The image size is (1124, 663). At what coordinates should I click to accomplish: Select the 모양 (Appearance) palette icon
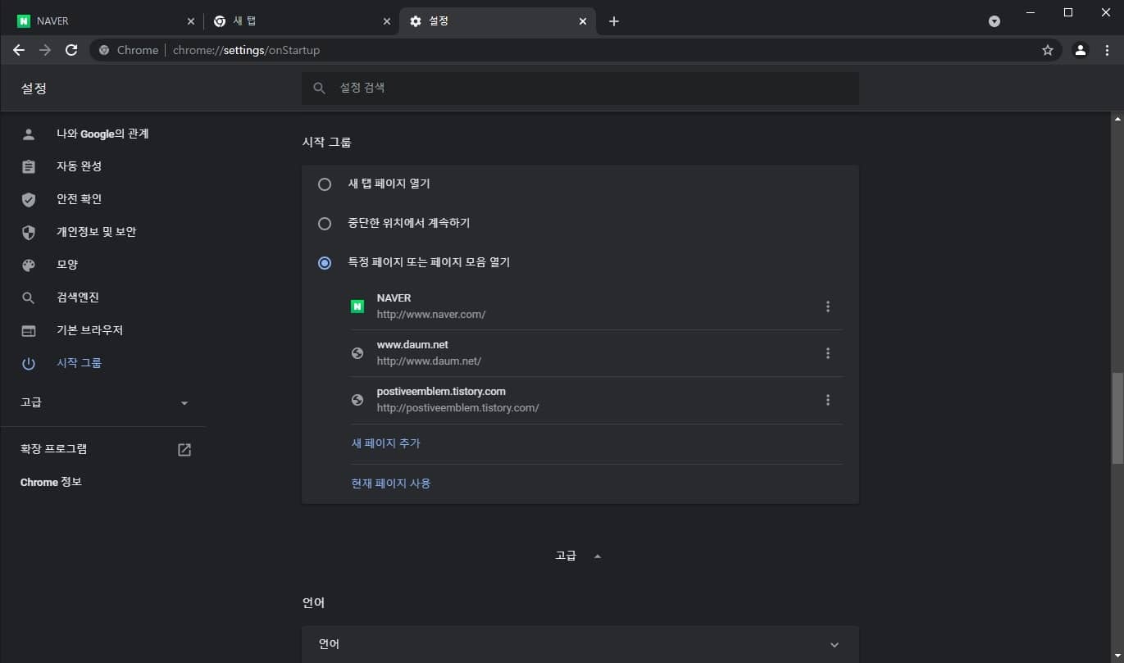[x=29, y=264]
